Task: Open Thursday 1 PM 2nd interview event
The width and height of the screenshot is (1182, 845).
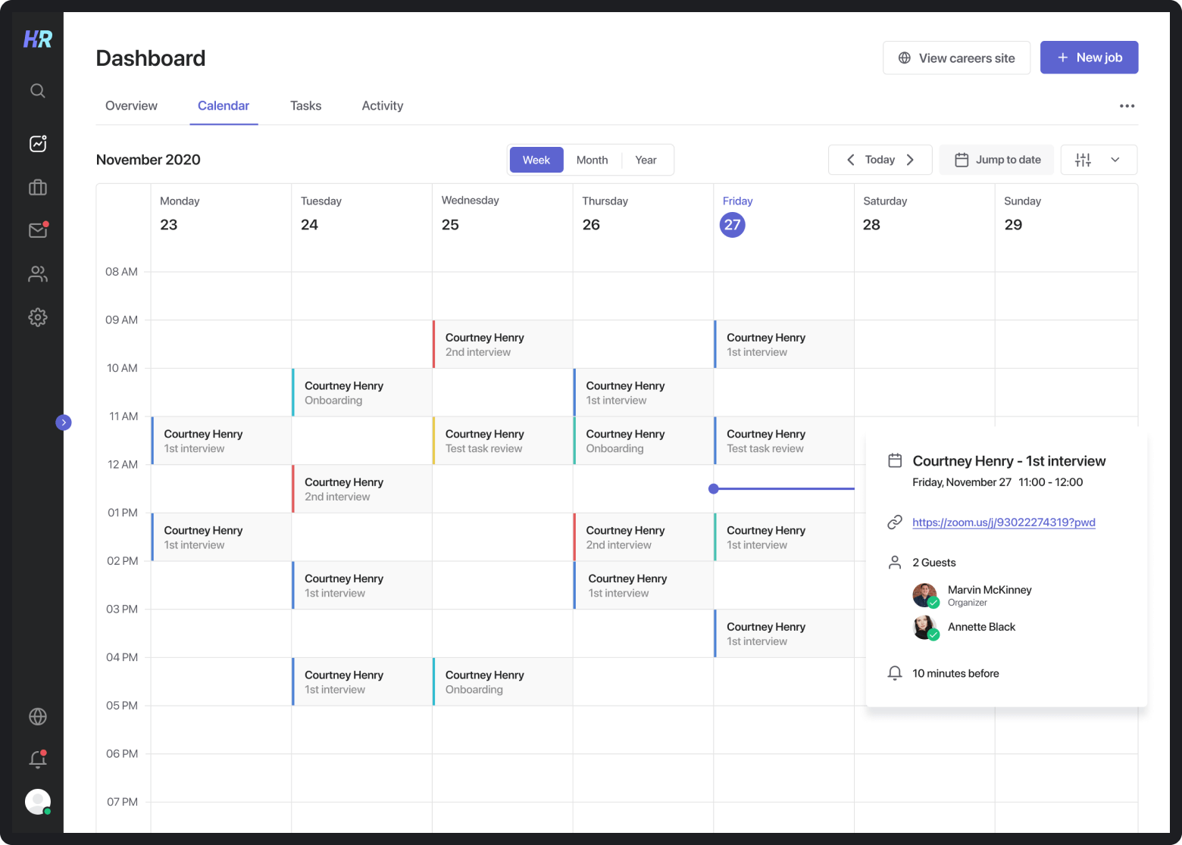Action: 643,537
